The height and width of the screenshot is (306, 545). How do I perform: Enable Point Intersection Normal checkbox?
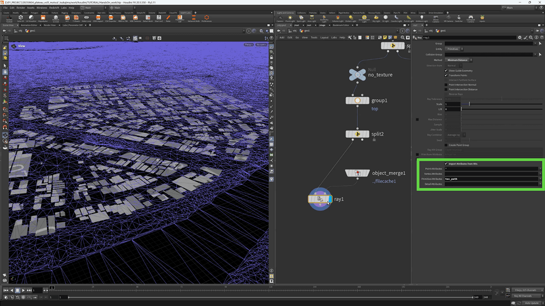coord(446,85)
